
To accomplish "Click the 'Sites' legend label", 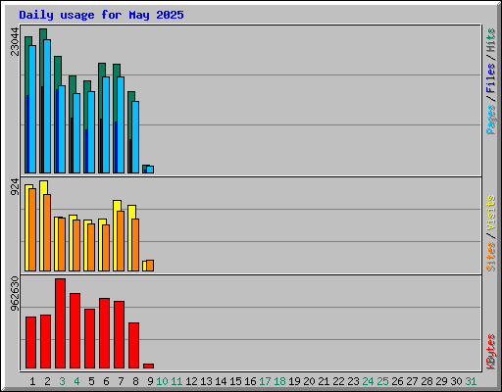I will (x=490, y=257).
